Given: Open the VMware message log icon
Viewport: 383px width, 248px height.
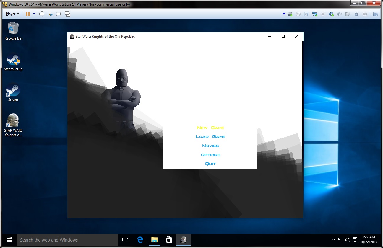Looking at the screenshot, I should (x=376, y=14).
